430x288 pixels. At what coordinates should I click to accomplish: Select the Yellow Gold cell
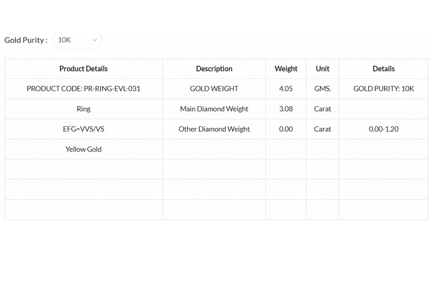point(83,149)
